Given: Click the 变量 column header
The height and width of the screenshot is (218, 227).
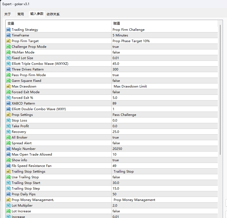Looking at the screenshot, I should 59,23.
